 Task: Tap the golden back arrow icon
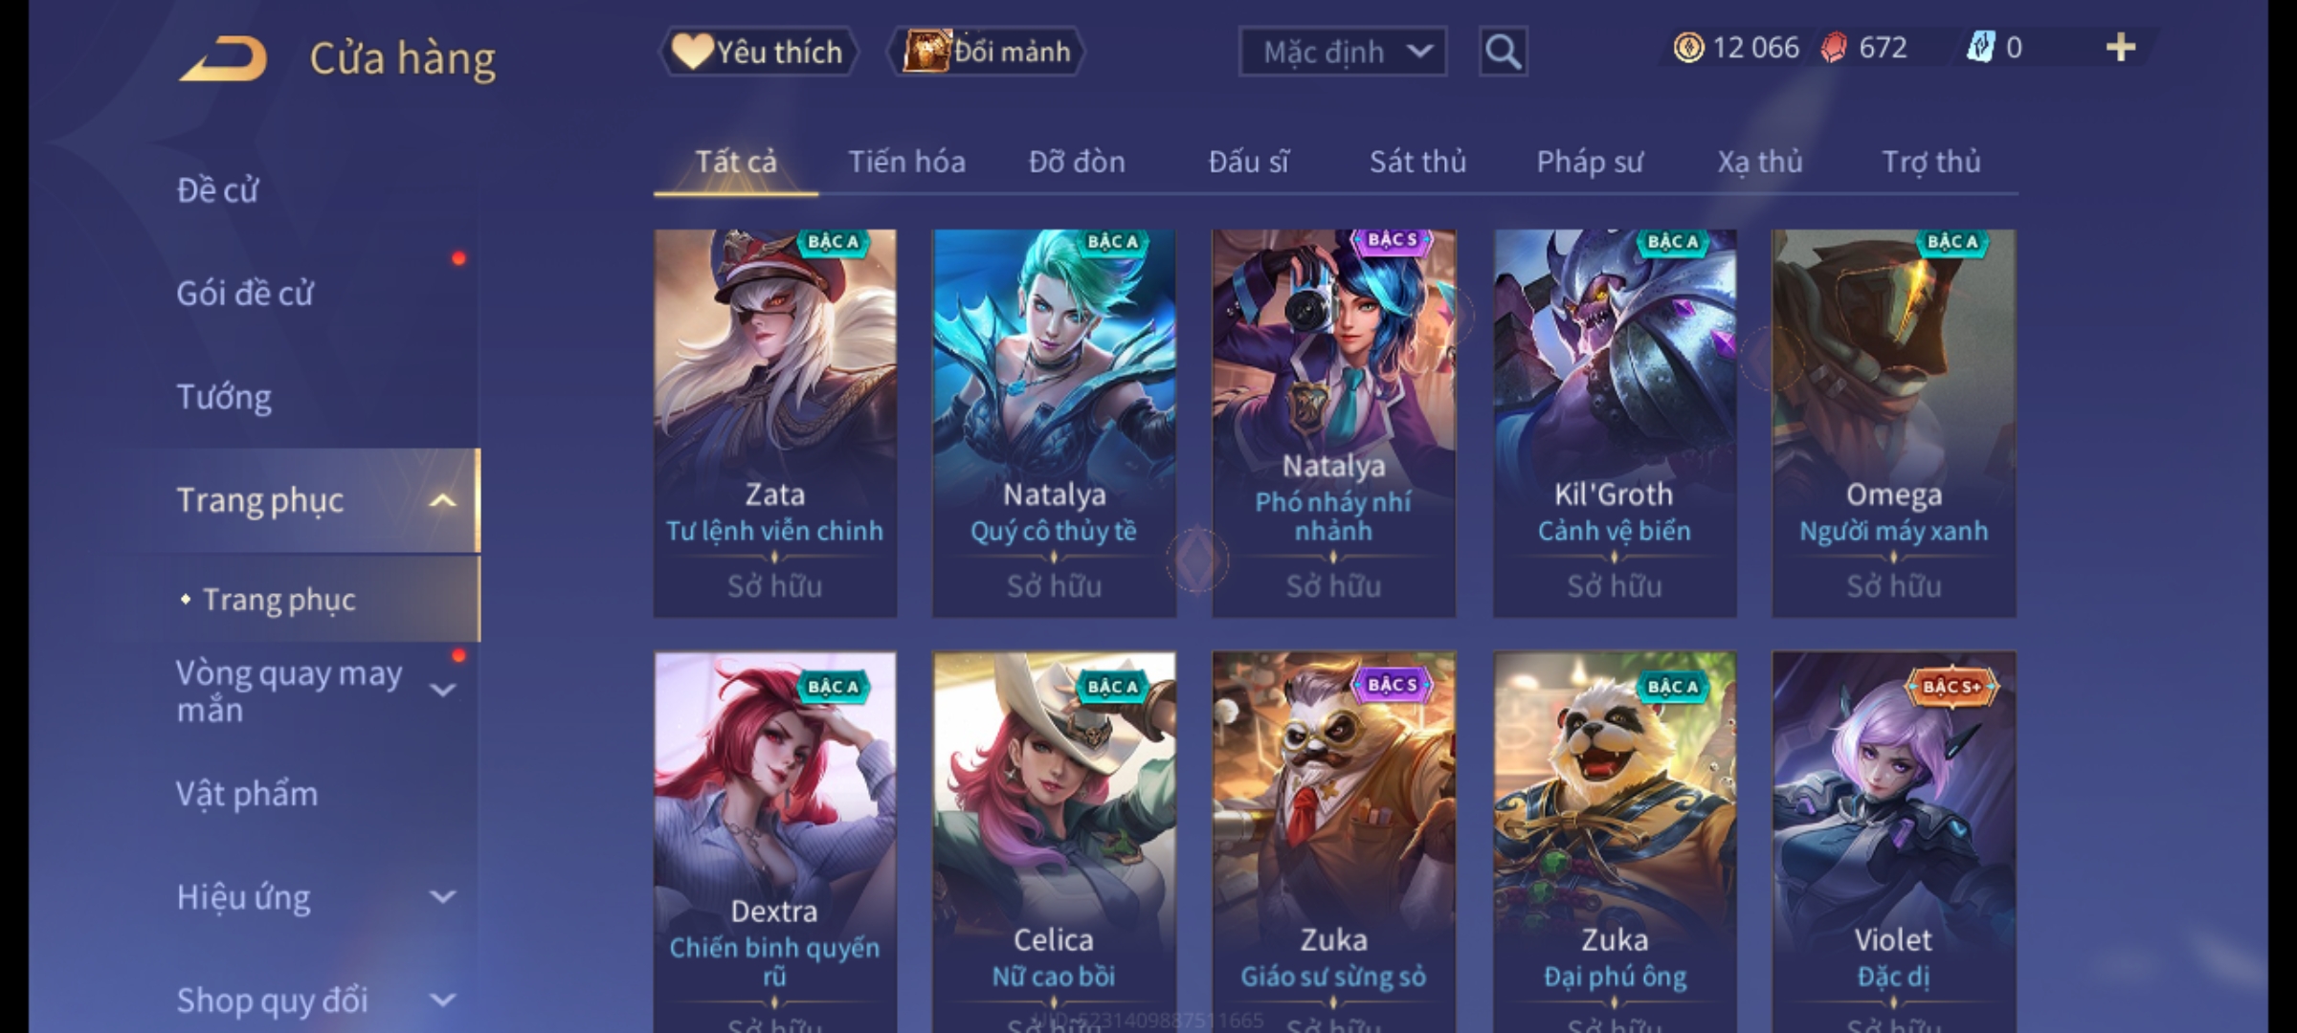pos(223,58)
